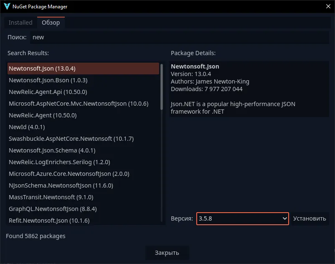Pick NewId (4.0.1) from results
The image size is (335, 264).
click(x=27, y=127)
